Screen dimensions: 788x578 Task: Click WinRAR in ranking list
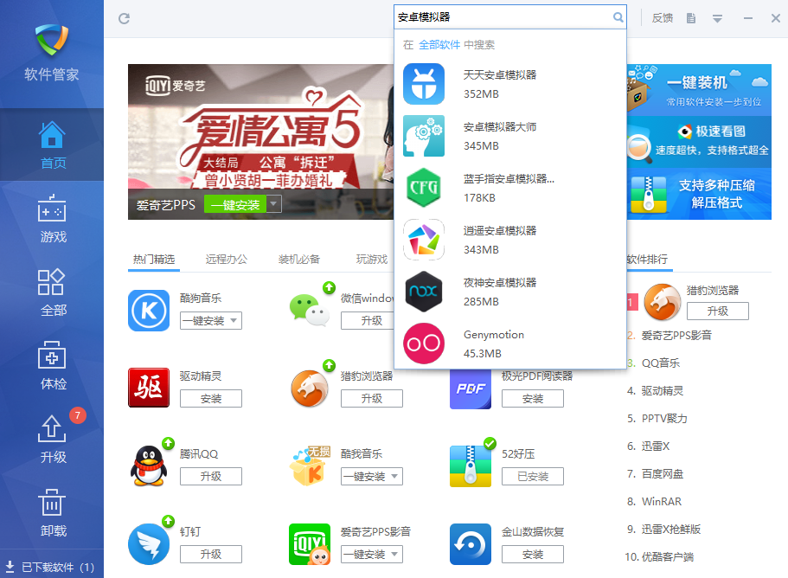click(662, 502)
